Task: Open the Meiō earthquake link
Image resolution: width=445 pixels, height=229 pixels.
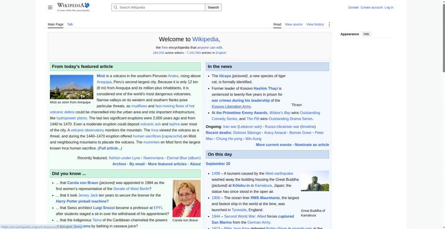Action: (279, 173)
